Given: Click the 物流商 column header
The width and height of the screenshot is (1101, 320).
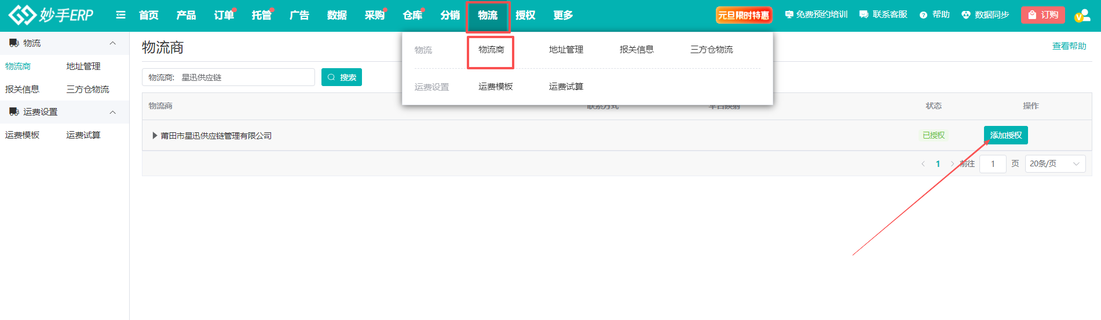Looking at the screenshot, I should click(x=160, y=106).
